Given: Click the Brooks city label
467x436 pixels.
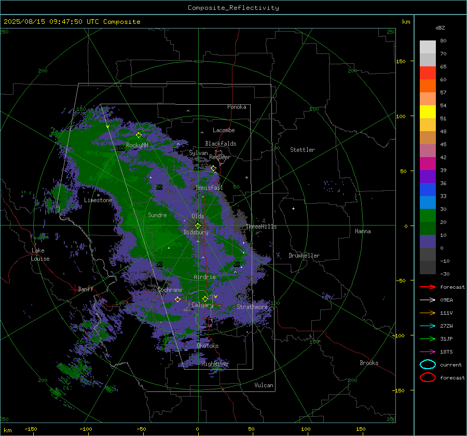Looking at the screenshot, I should (369, 363).
